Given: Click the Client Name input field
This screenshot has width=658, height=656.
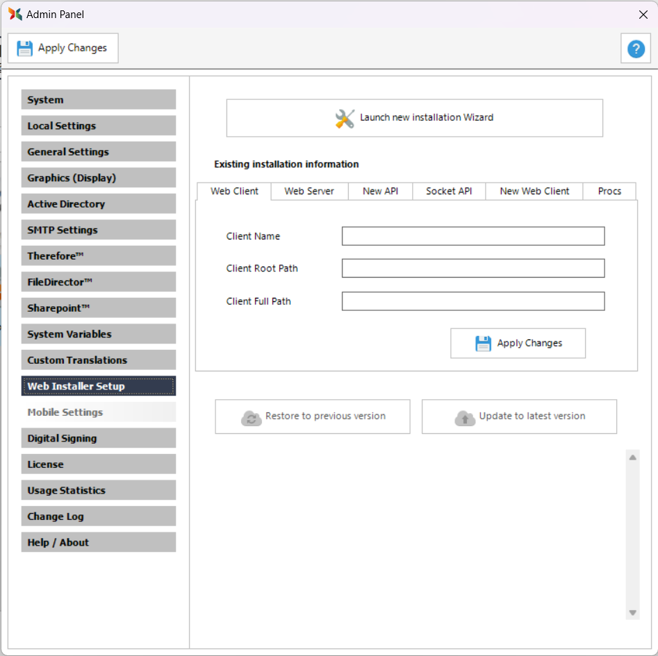Looking at the screenshot, I should click(472, 236).
